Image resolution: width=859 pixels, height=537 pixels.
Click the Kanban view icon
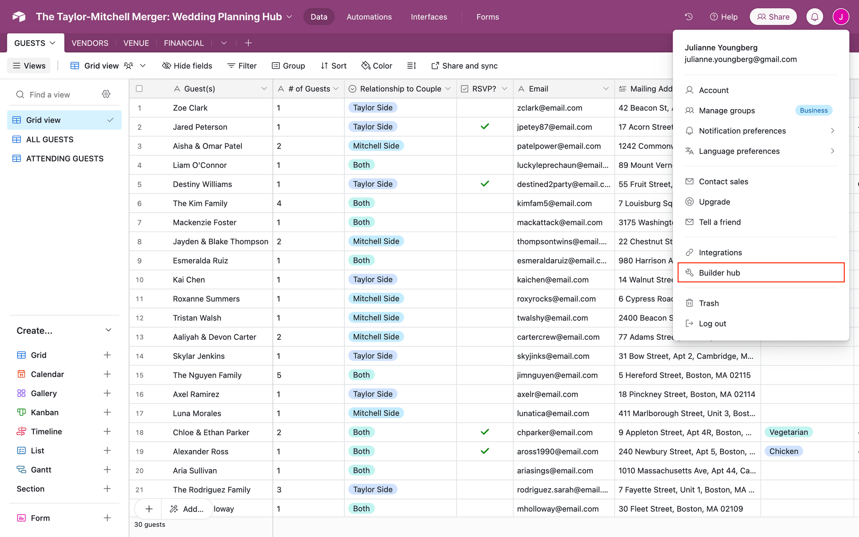coord(22,412)
